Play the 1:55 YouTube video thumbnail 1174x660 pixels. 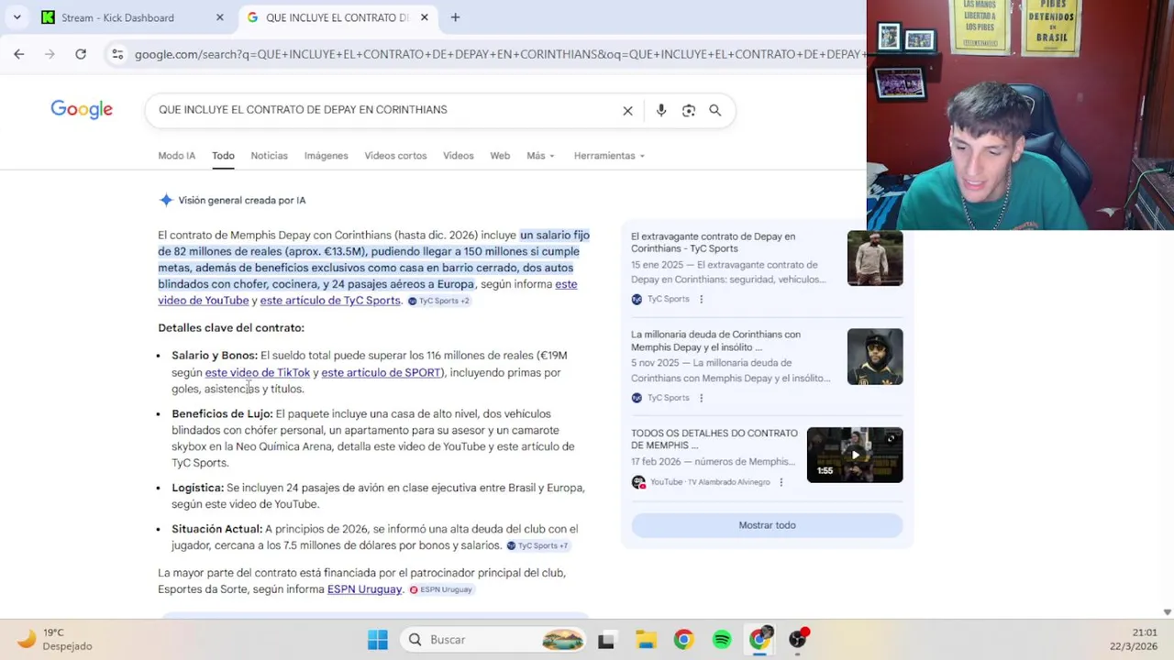(855, 455)
